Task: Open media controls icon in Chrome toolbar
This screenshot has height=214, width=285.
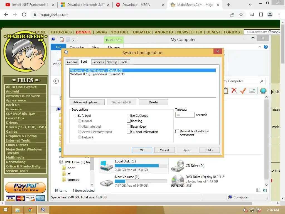Action: (x=252, y=14)
